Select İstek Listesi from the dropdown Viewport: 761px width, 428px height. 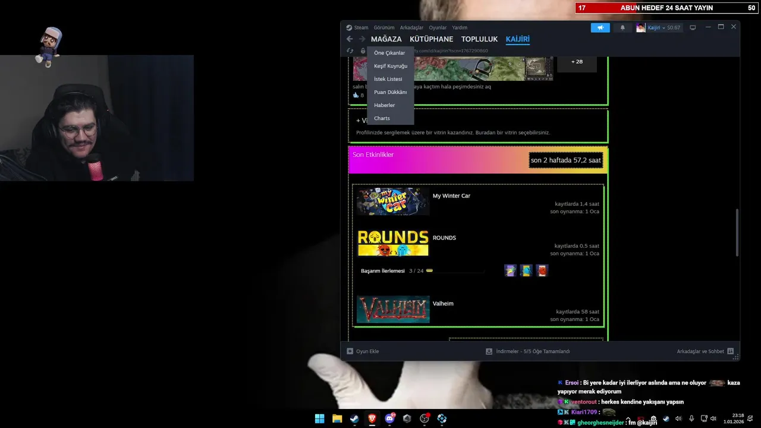(391, 79)
